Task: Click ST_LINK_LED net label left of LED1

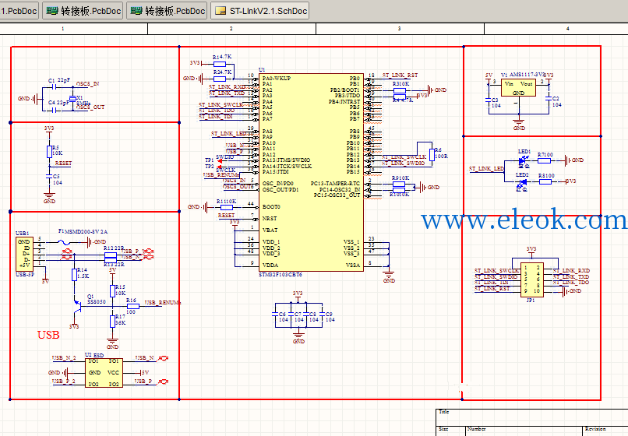Action: (486, 169)
